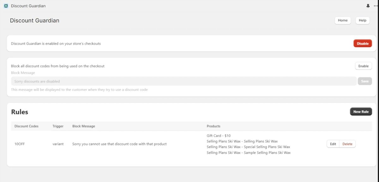The width and height of the screenshot is (379, 182).
Task: Pin the app using the pin icon
Action: tap(368, 6)
